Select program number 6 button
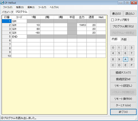This screenshot has width=138, height=121. pos(125,53)
